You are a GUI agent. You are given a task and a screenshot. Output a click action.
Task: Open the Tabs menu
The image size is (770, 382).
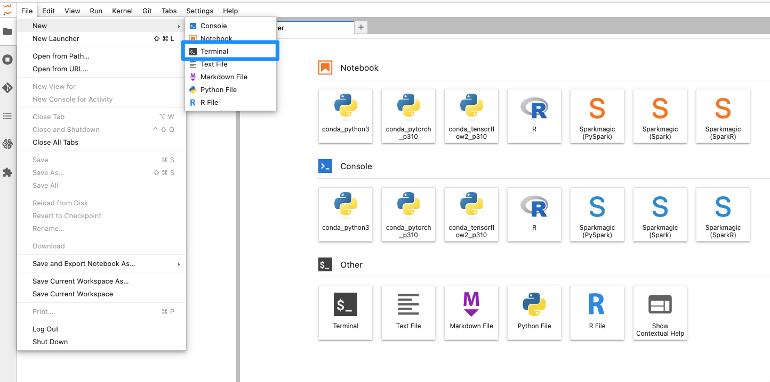click(169, 11)
